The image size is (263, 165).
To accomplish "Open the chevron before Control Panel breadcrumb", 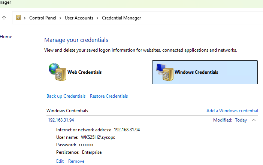I will (x=25, y=18).
